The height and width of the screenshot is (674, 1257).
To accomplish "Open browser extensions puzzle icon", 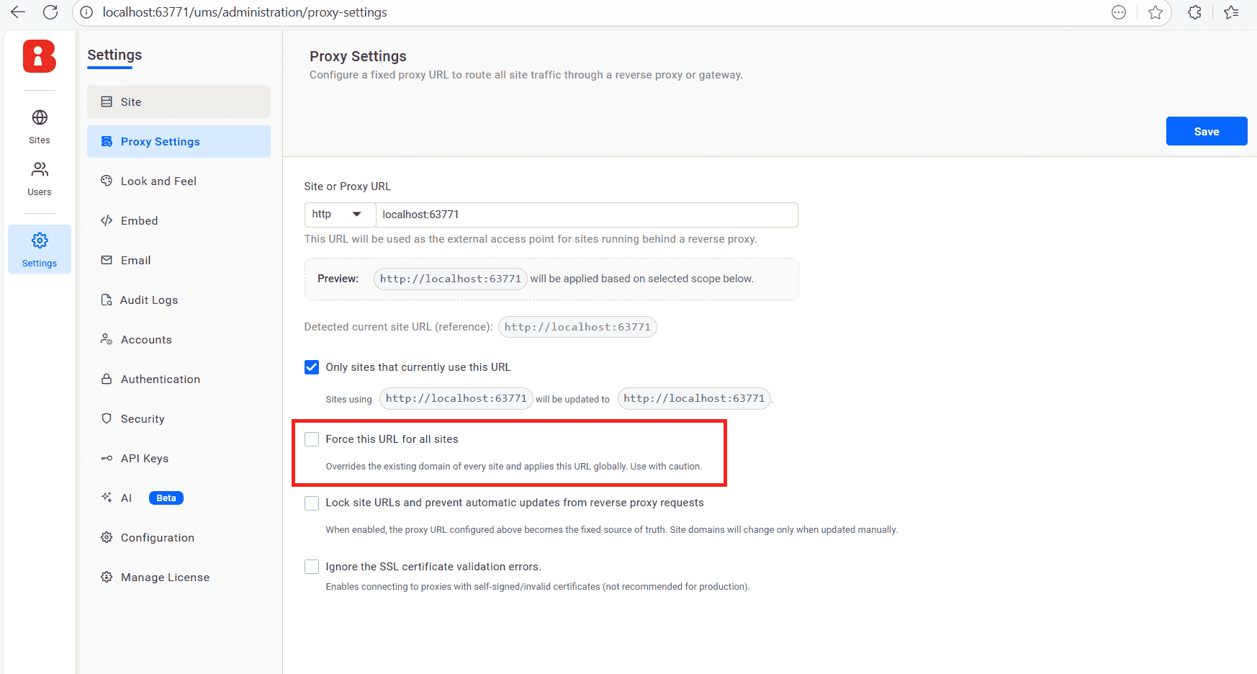I will 1194,12.
